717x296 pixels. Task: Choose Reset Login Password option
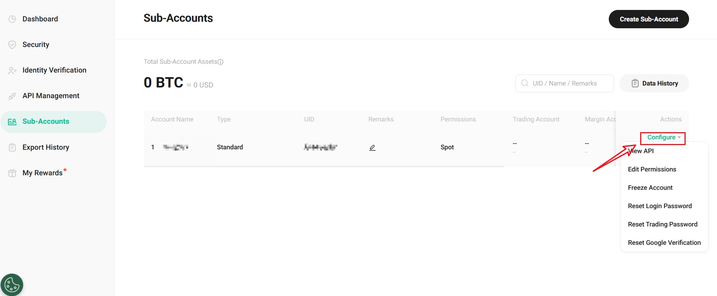tap(660, 206)
